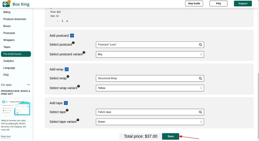Uncheck the Add tape checkbox
The height and width of the screenshot is (141, 259).
(x=66, y=103)
